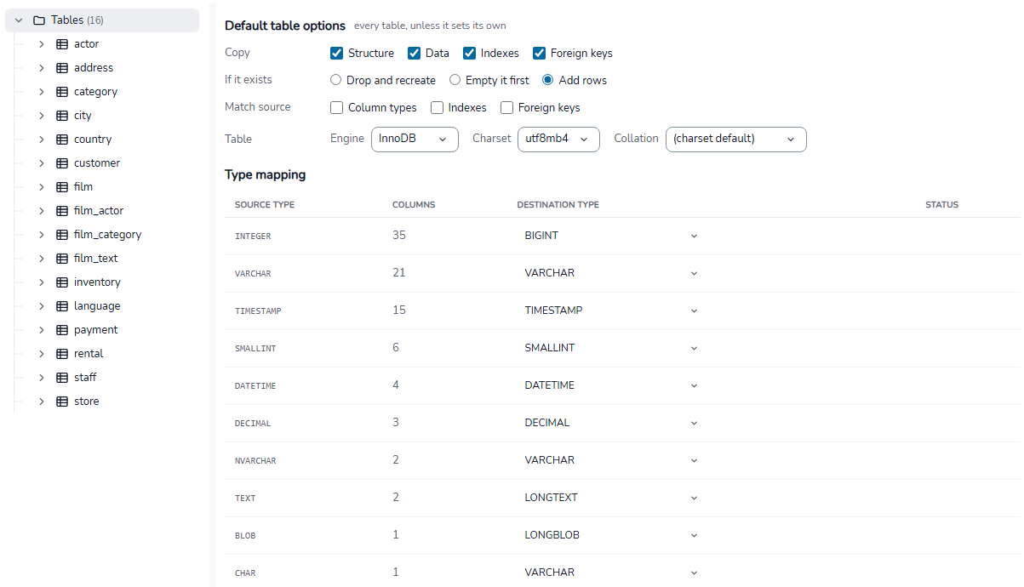Select the inventory table label

[97, 282]
